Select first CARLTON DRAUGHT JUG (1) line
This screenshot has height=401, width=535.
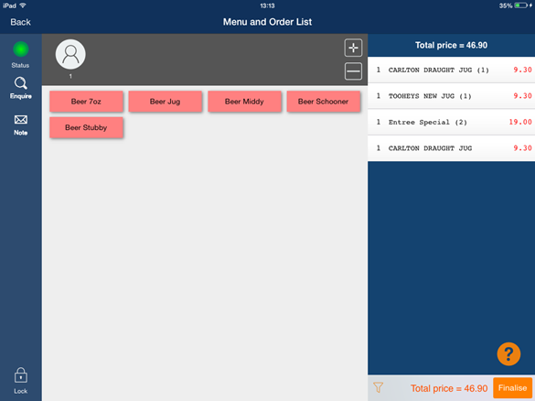[x=451, y=70]
